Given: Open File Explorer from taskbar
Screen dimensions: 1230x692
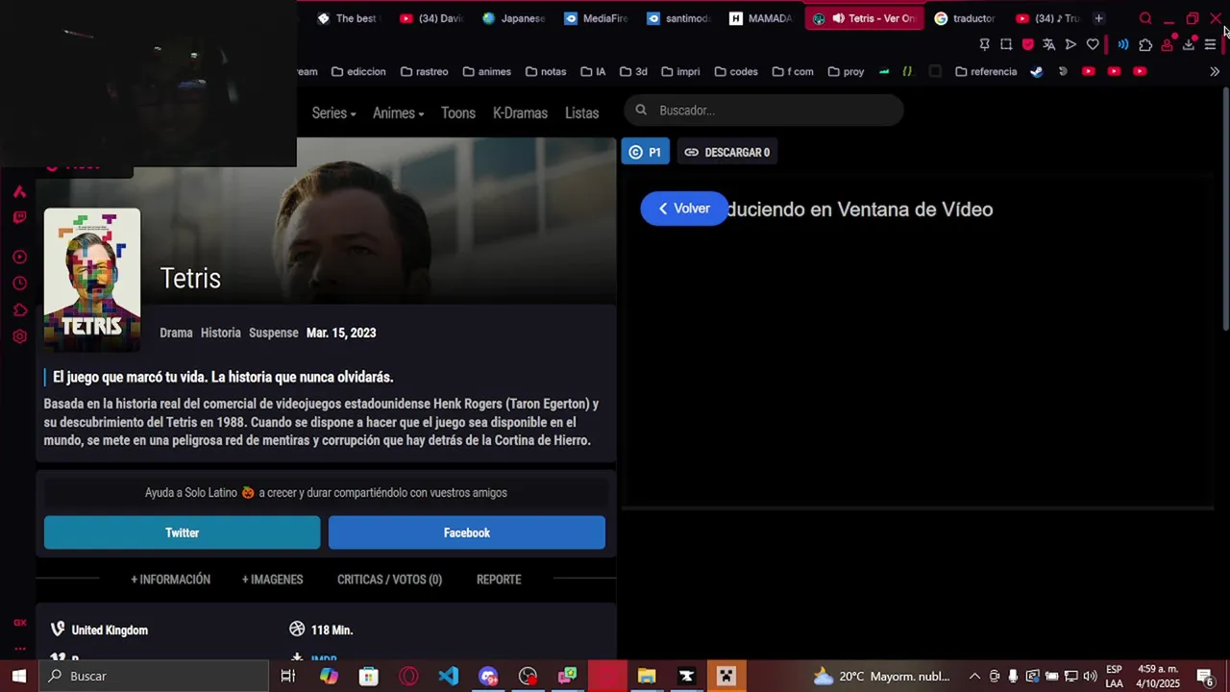Looking at the screenshot, I should 647,676.
